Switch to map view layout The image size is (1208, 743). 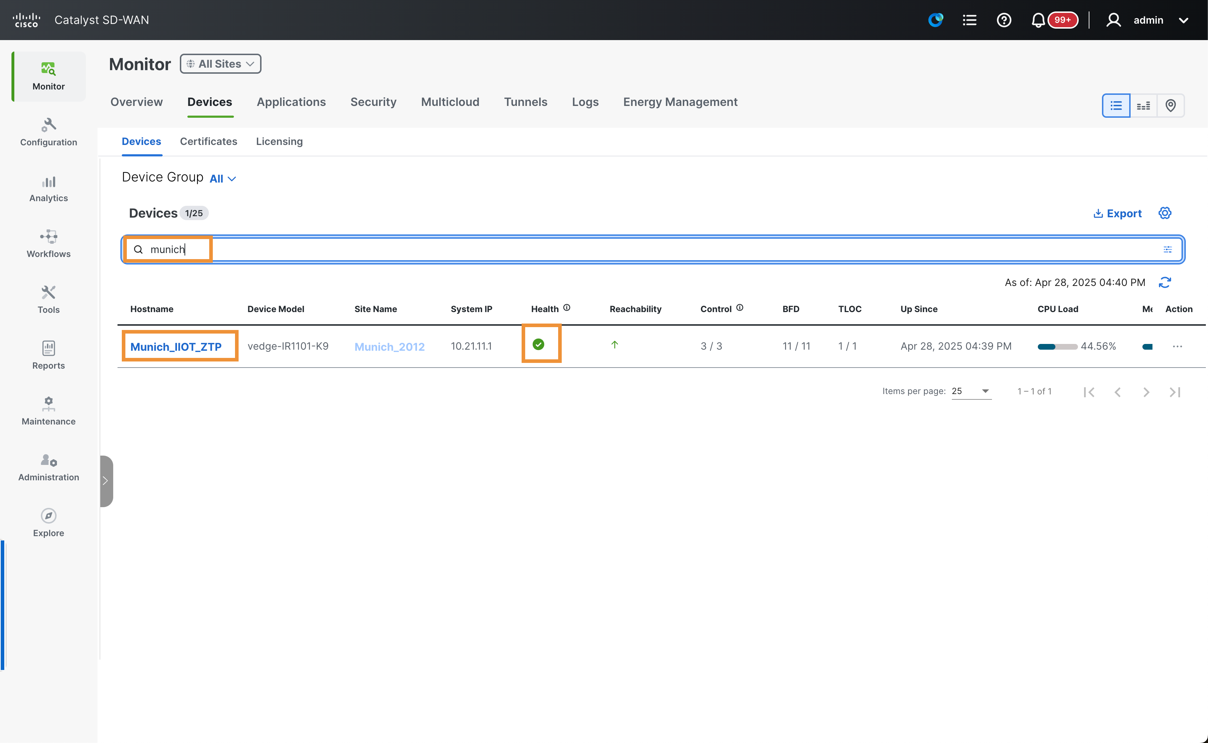1171,106
